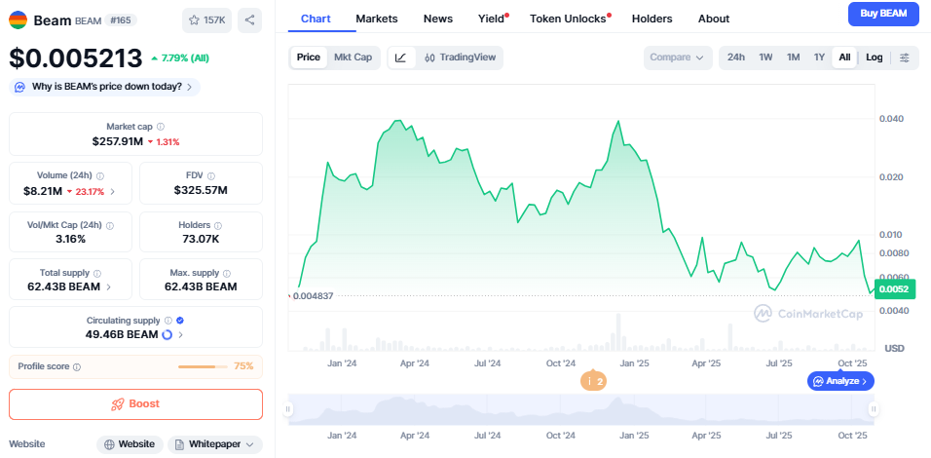This screenshot has height=458, width=931.
Task: Set chart range to 1Y
Action: pyautogui.click(x=819, y=57)
